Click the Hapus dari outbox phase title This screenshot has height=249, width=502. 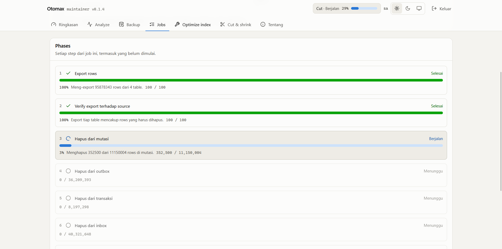(92, 171)
